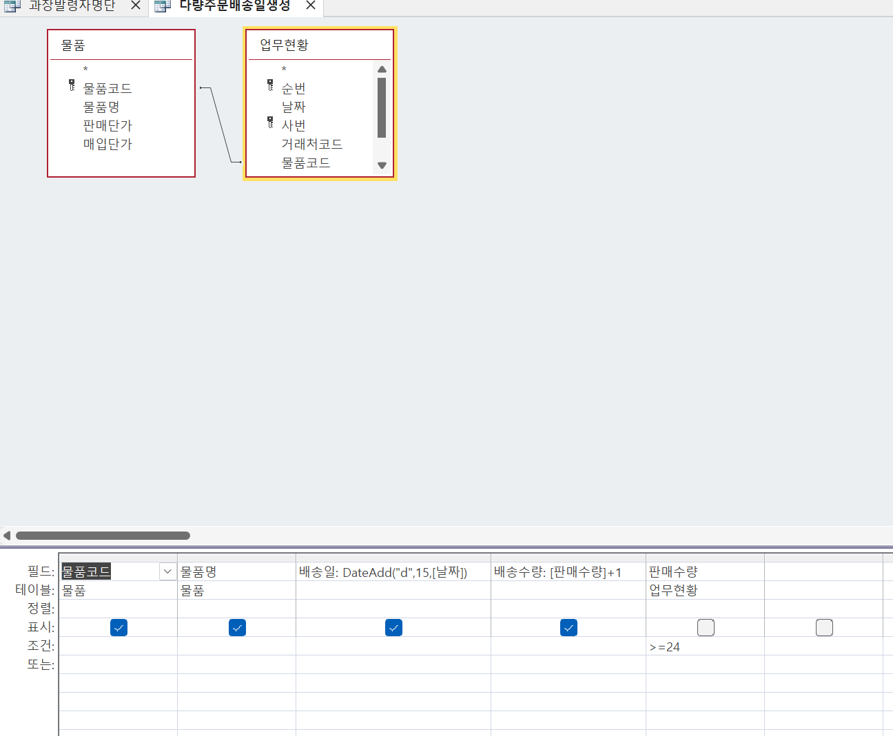Viewport: 893px width, 736px height.
Task: Close the 과장발령자명단 tab
Action: 136,6
